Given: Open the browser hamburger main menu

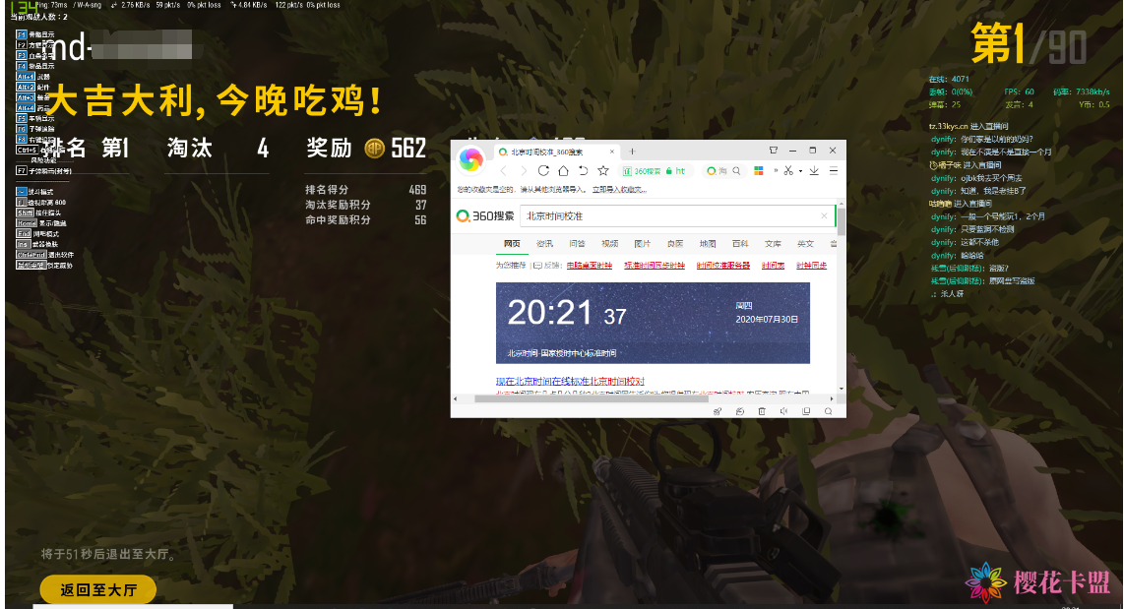Looking at the screenshot, I should [833, 170].
